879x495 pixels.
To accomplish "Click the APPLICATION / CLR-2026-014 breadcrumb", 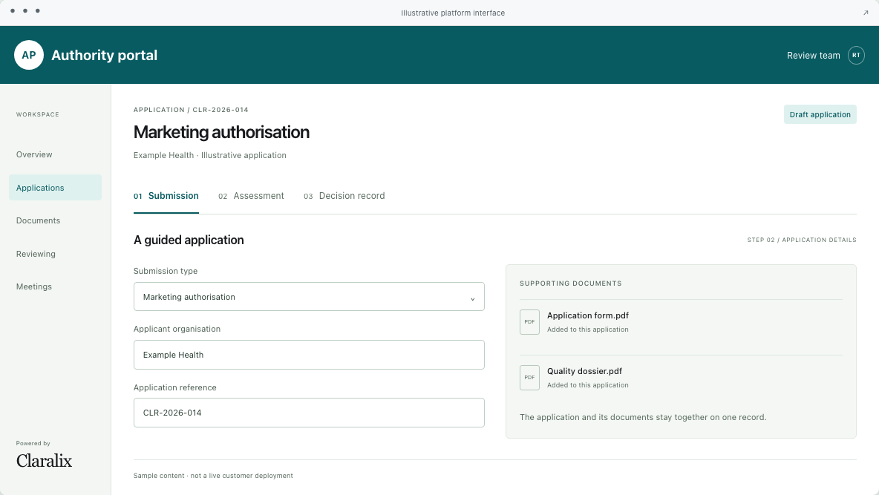I will tap(191, 110).
